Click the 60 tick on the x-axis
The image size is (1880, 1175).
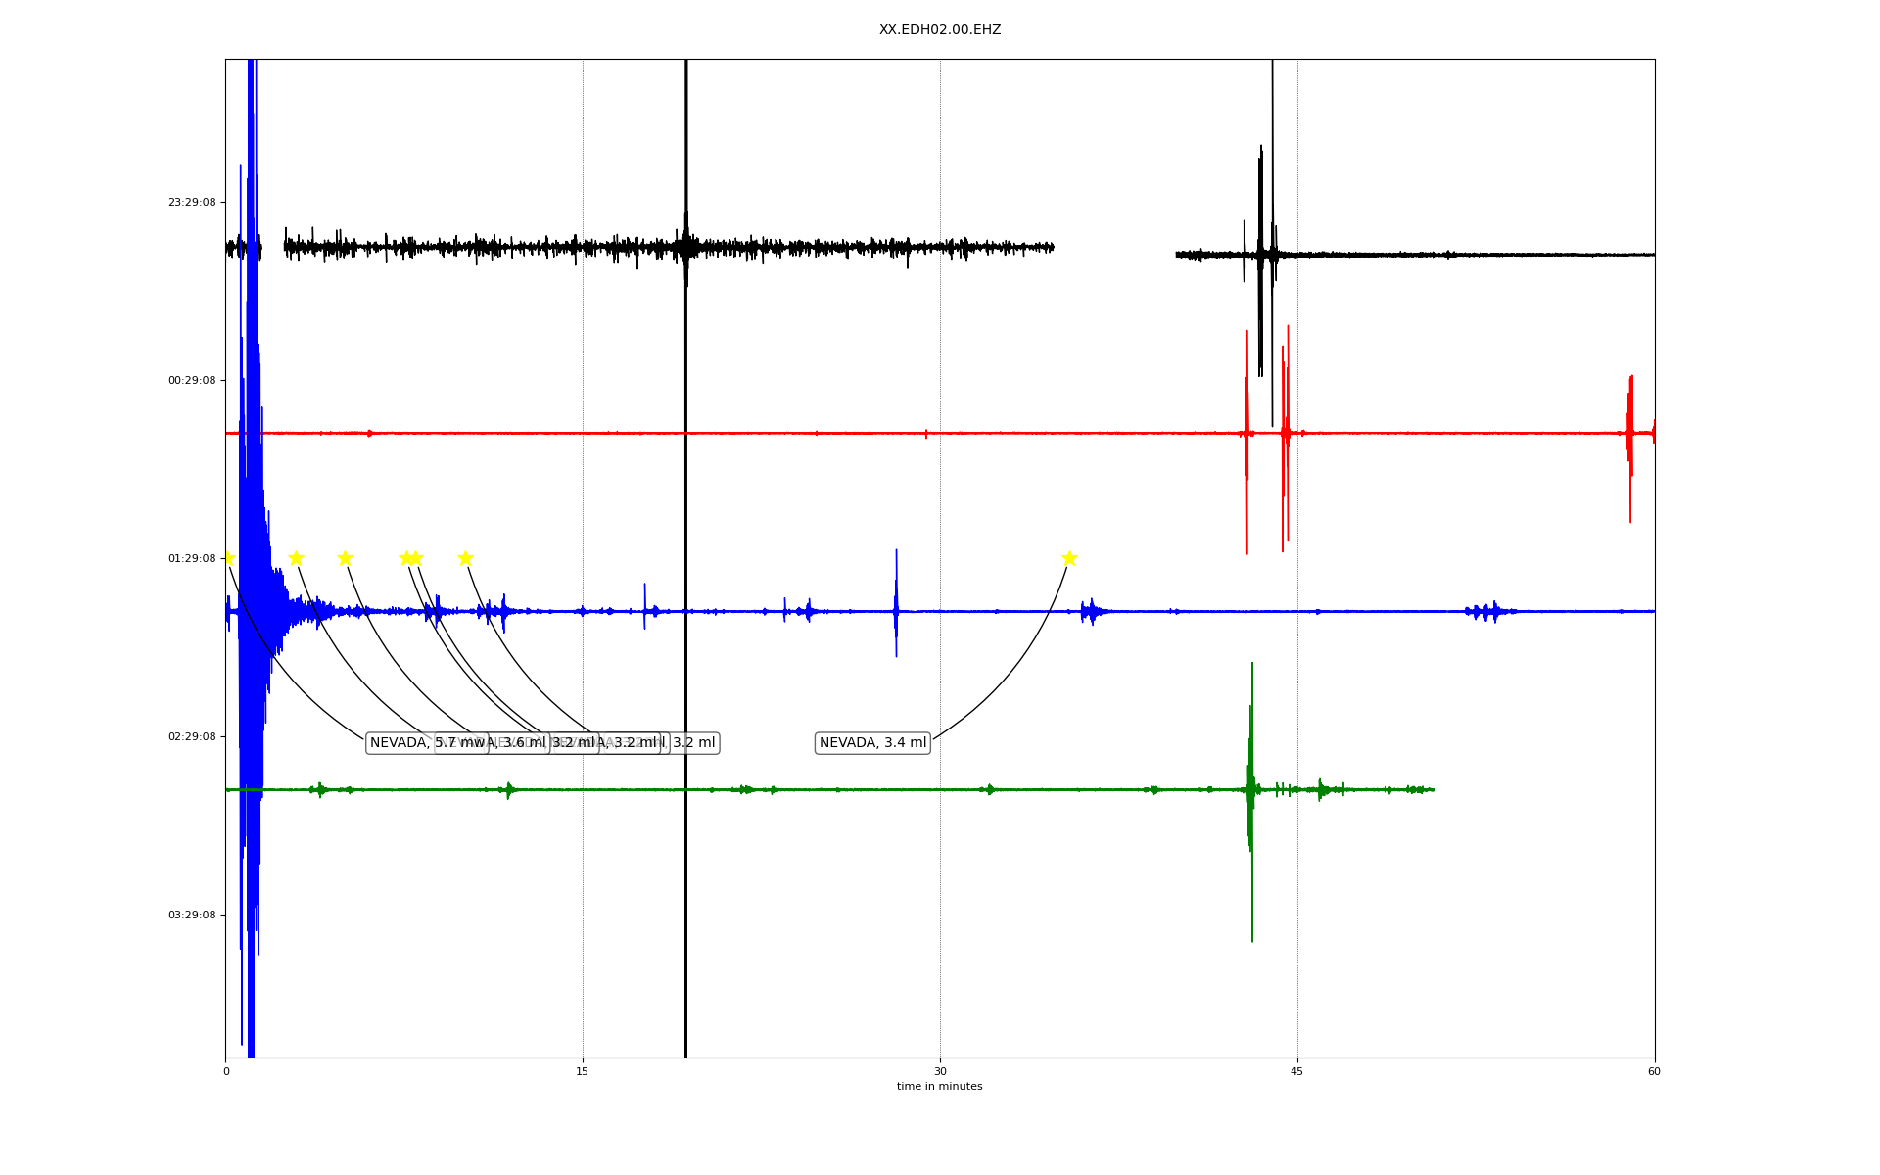tap(1654, 1072)
